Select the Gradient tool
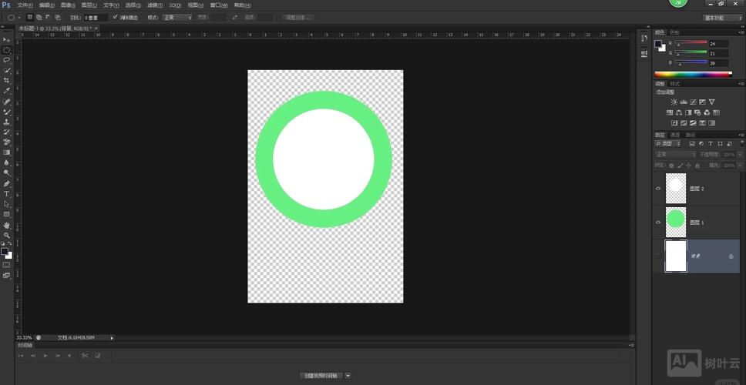The image size is (746, 385). [x=7, y=152]
